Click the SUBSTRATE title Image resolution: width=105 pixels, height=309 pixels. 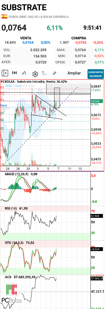(x=24, y=7)
